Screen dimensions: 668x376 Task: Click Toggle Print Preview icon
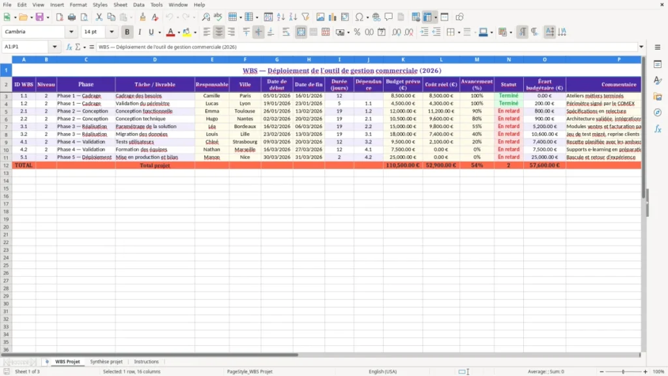click(84, 17)
